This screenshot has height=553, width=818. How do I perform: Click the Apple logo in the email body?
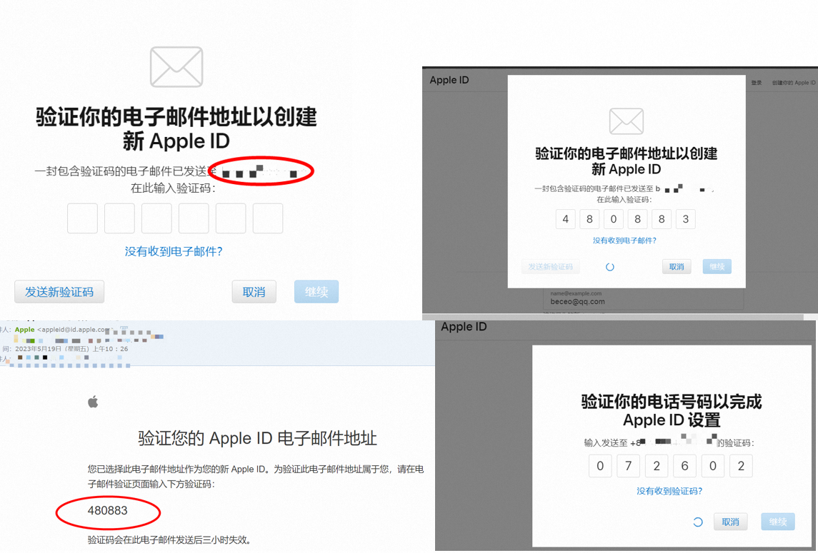pos(93,402)
